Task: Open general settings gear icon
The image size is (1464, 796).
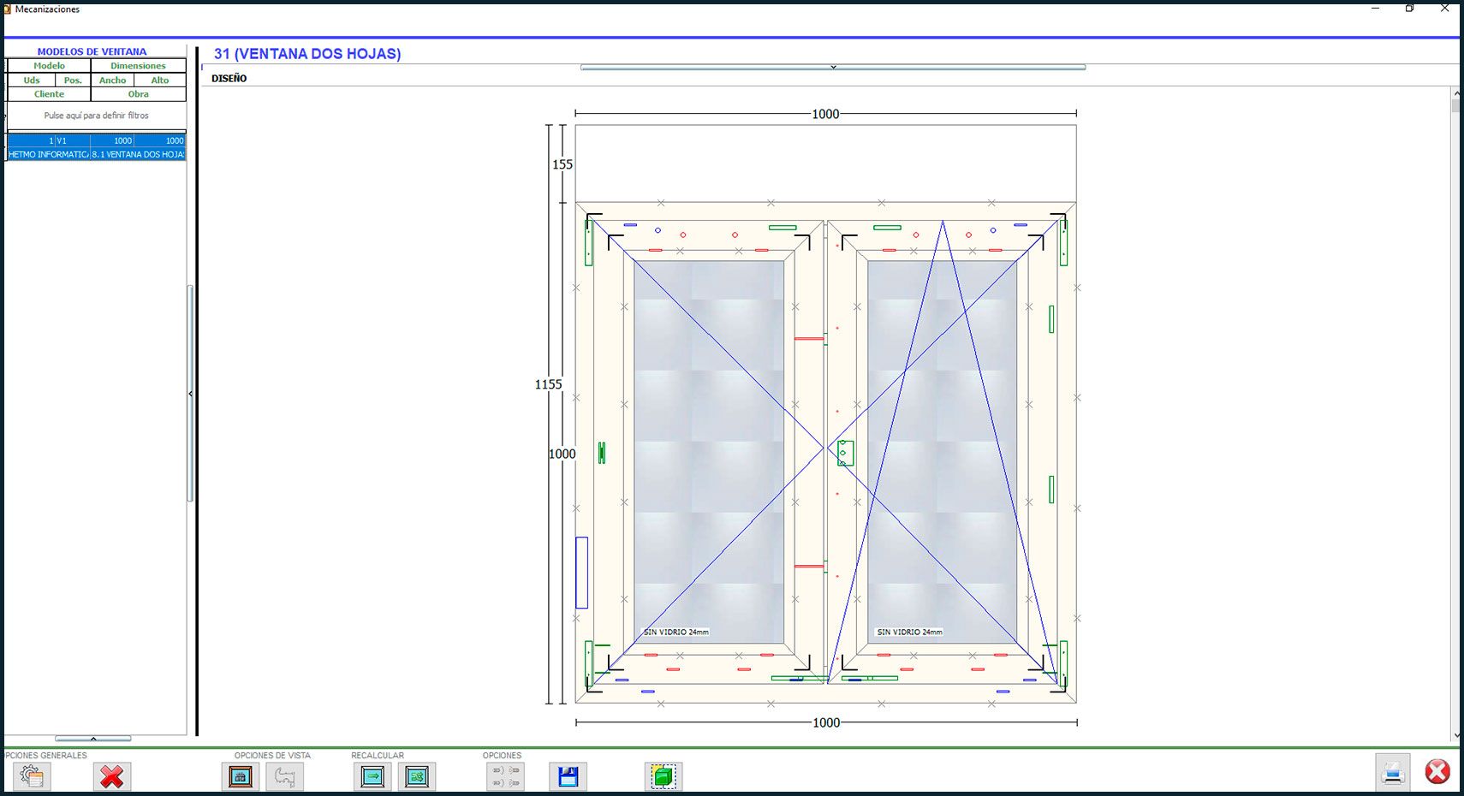Action: (x=32, y=776)
